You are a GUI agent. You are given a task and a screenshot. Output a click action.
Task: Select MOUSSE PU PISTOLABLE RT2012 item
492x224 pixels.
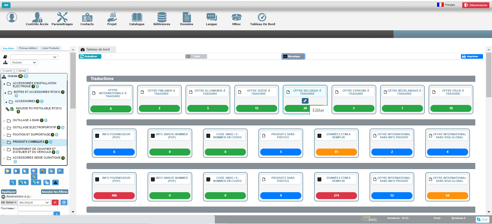39,108
